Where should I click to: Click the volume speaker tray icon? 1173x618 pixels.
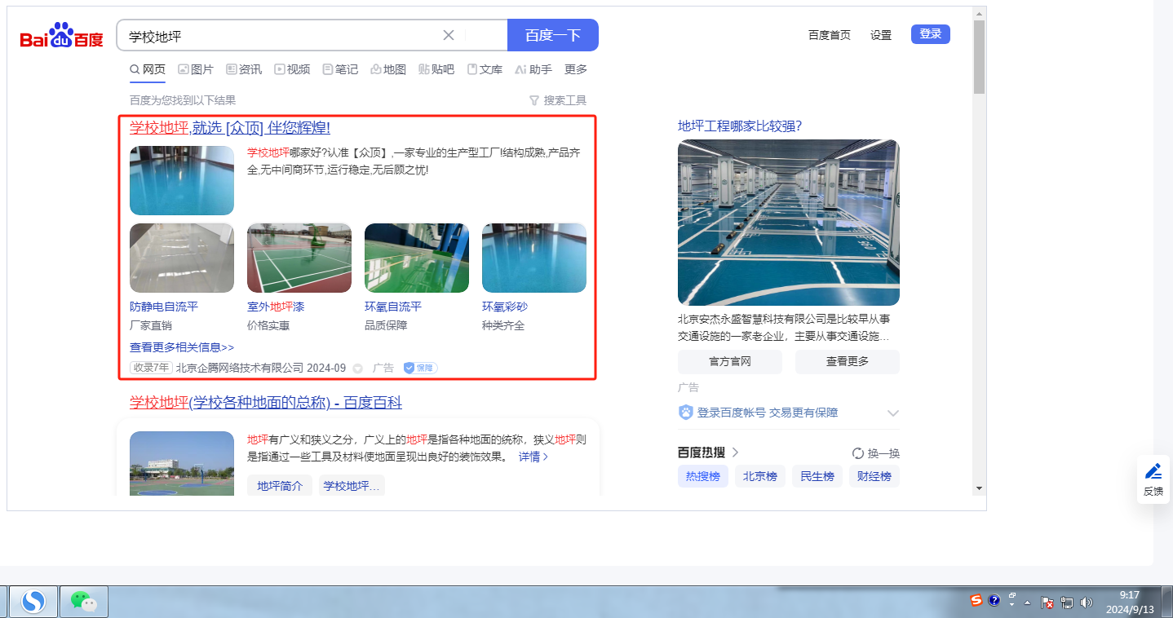point(1086,603)
